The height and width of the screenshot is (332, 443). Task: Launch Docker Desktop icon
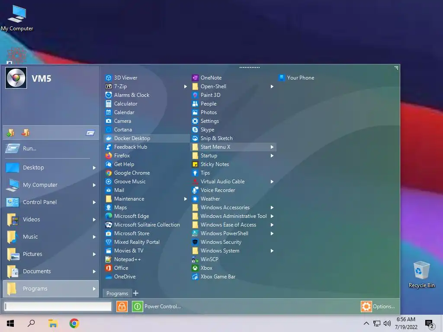coord(109,138)
